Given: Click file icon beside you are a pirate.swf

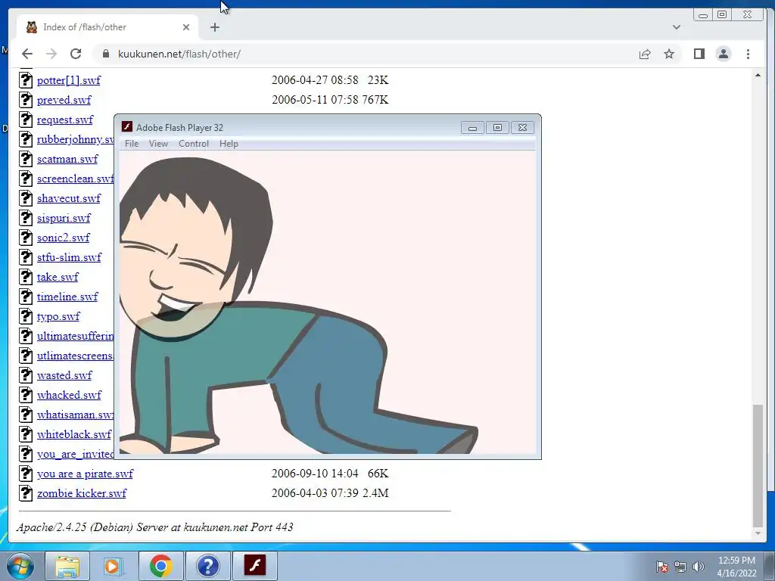Looking at the screenshot, I should (26, 474).
